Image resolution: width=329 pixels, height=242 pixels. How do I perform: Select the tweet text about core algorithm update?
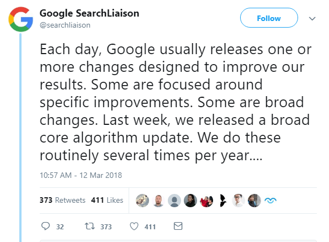click(x=176, y=102)
